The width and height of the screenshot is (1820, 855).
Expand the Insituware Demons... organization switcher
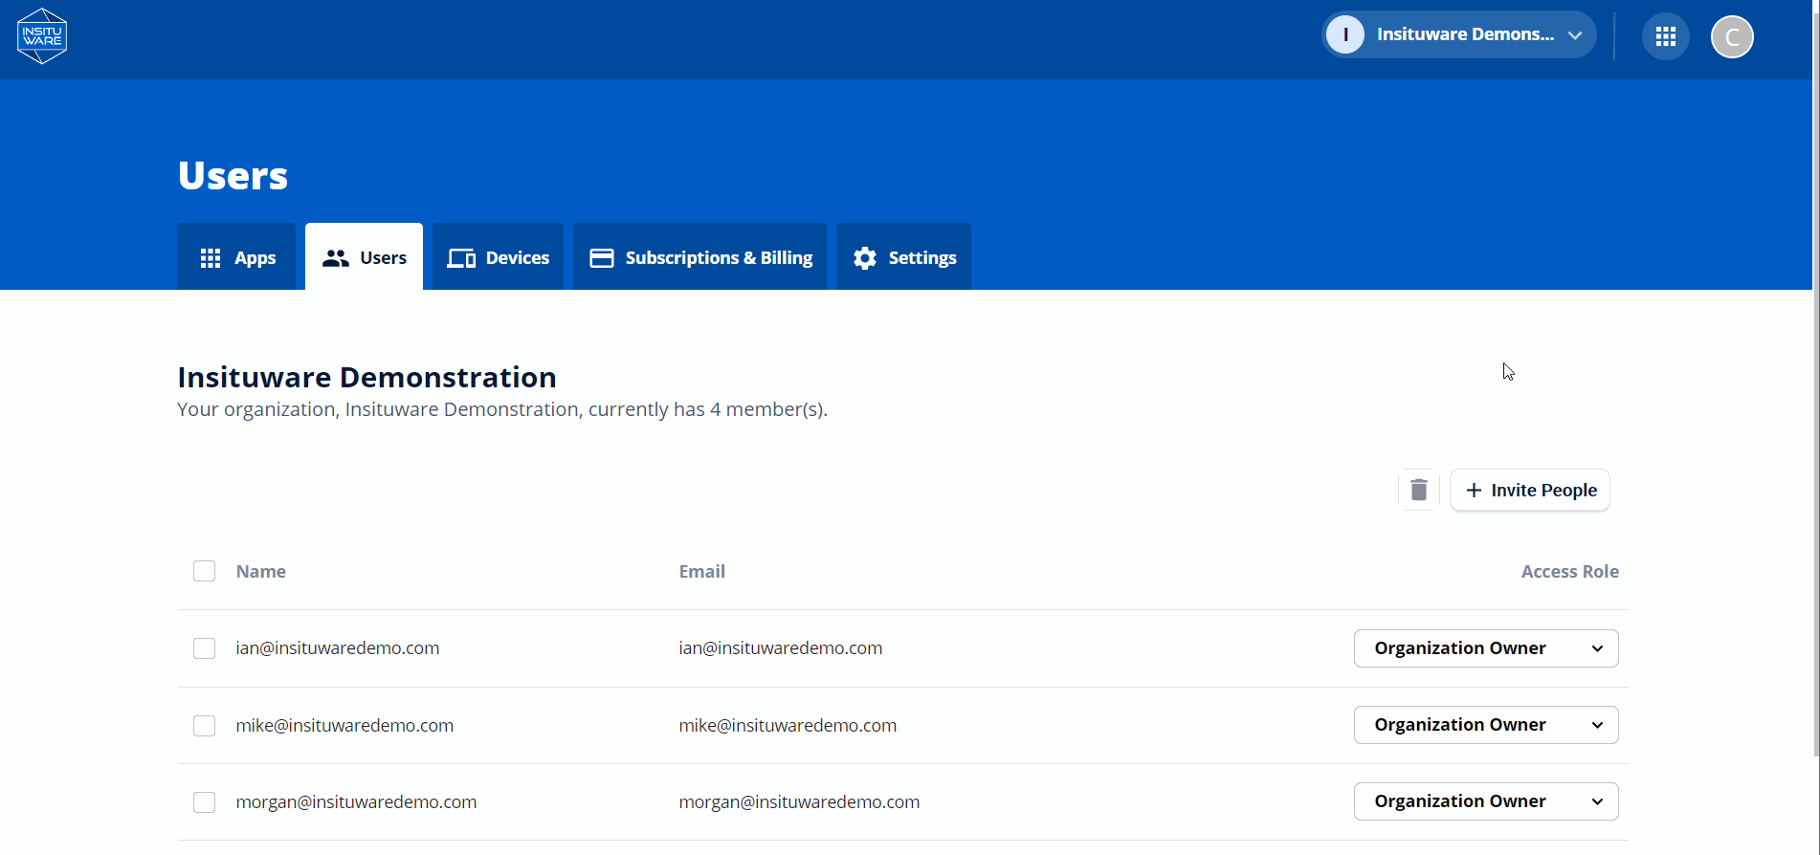[1458, 34]
